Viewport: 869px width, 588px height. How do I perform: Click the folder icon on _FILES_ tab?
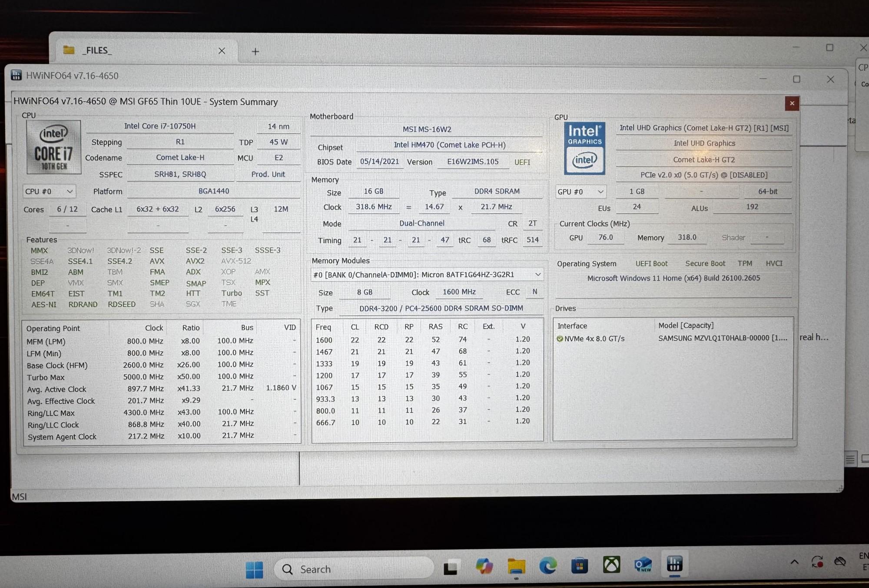click(69, 50)
